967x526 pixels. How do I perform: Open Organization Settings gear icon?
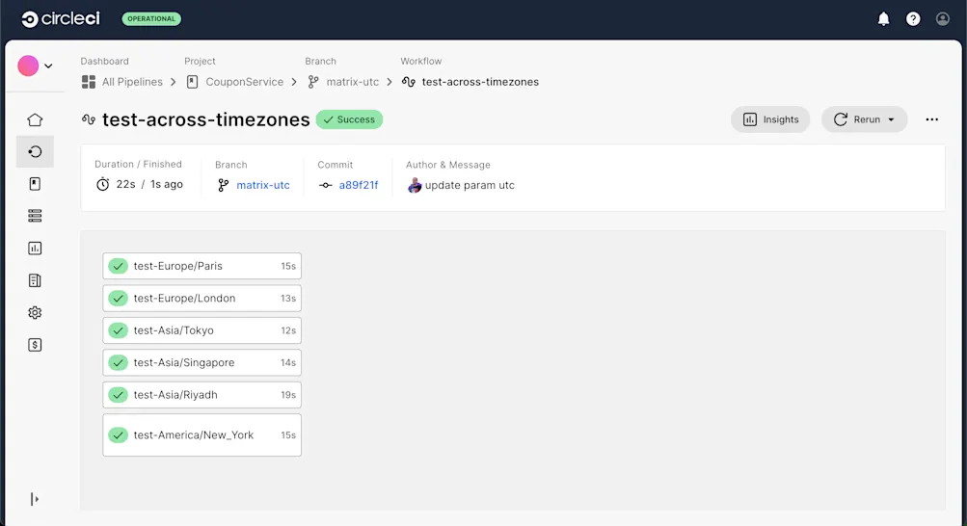coord(35,312)
